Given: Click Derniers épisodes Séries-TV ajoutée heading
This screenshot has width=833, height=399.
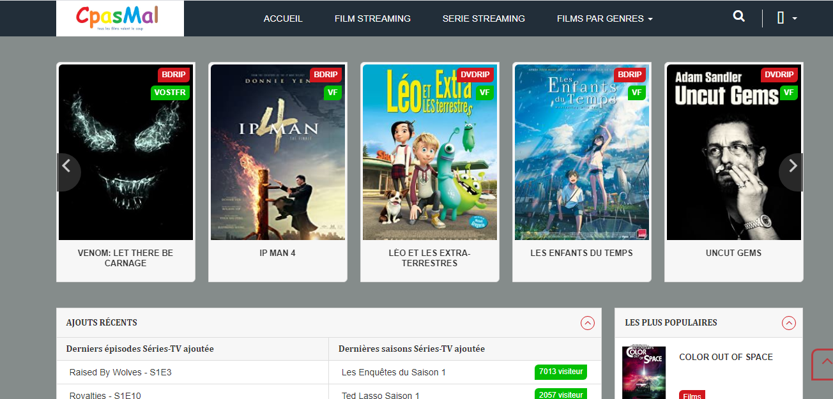Looking at the screenshot, I should click(140, 349).
